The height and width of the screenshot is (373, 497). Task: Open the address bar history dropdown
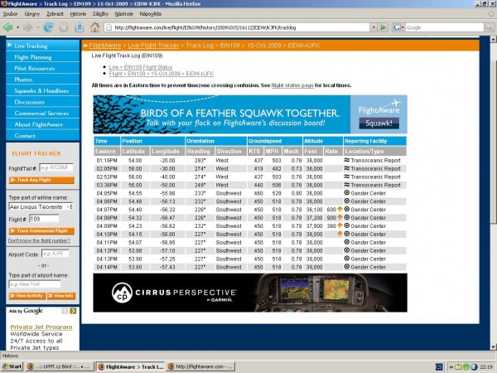click(x=374, y=27)
